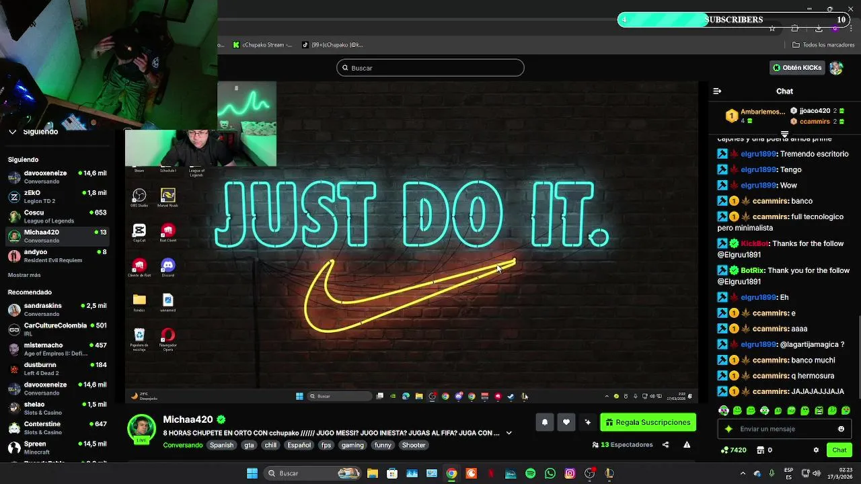Click the Shooter tag
The image size is (861, 484).
[414, 445]
